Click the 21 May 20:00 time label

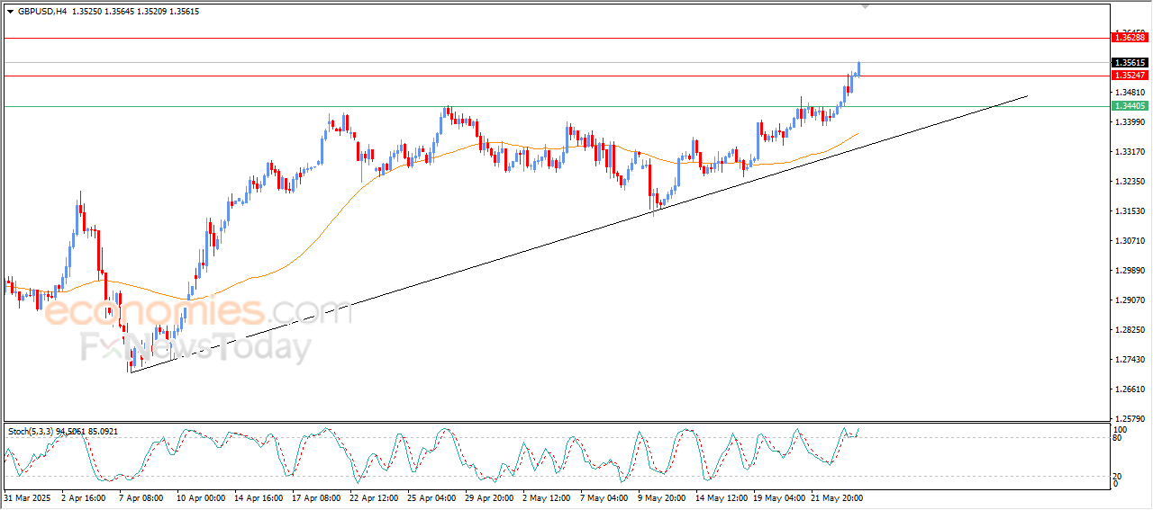(x=835, y=497)
